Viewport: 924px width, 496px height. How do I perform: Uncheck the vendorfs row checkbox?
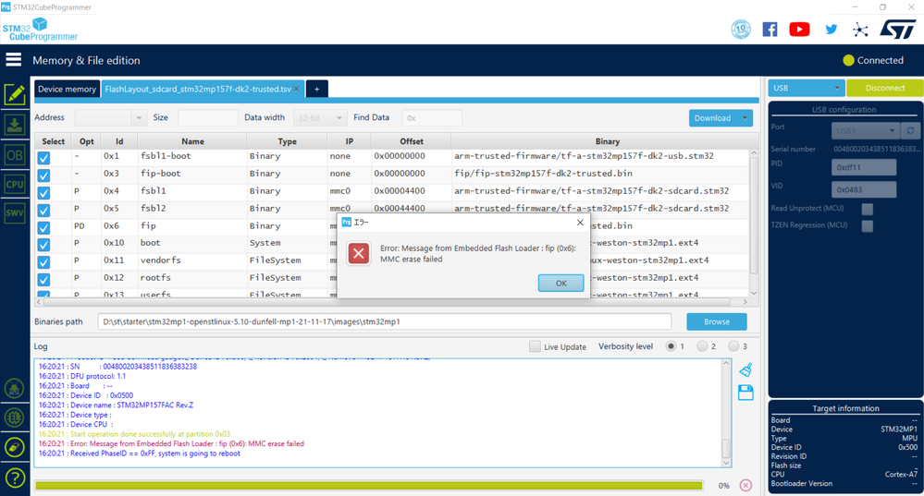[x=43, y=261]
